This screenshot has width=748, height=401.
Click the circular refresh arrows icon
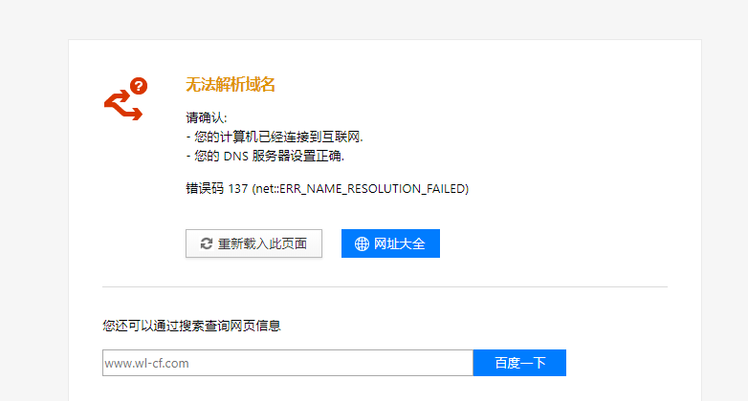click(206, 243)
